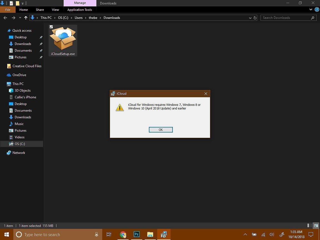320x240 pixels.
Task: Click the warning triangle icon in dialog
Action: coord(120,107)
